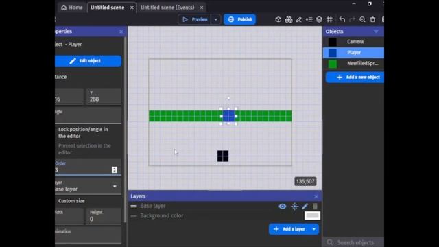Open the properties pencil icon in toolbar
This screenshot has height=247, width=439.
click(299, 19)
